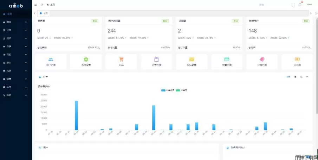Click the refresh icon in top bar

pos(42,5)
